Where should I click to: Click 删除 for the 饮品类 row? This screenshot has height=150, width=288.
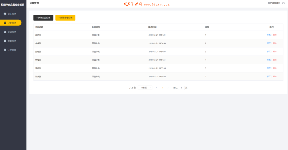(x=274, y=68)
